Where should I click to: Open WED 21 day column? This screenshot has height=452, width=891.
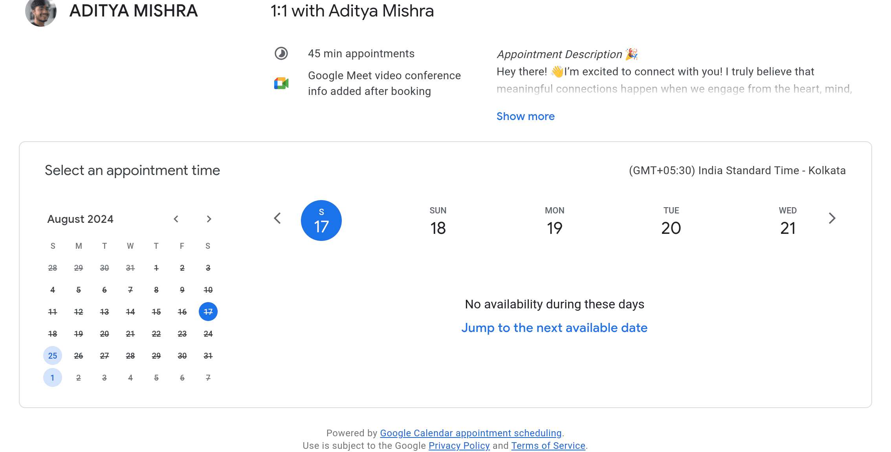pos(788,221)
